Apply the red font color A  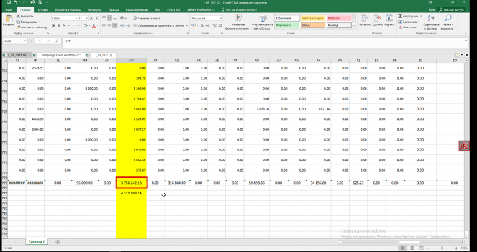[x=94, y=26]
